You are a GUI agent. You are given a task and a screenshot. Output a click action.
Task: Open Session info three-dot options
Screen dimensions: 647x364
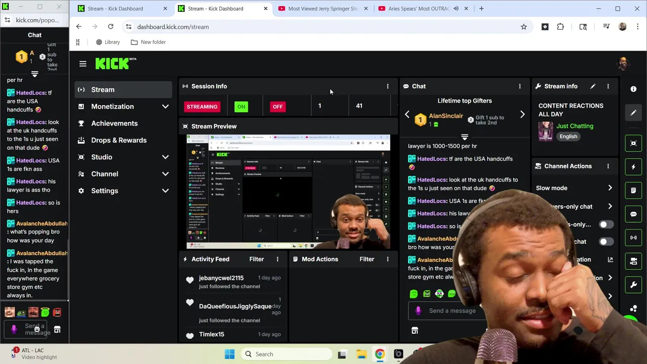click(388, 86)
